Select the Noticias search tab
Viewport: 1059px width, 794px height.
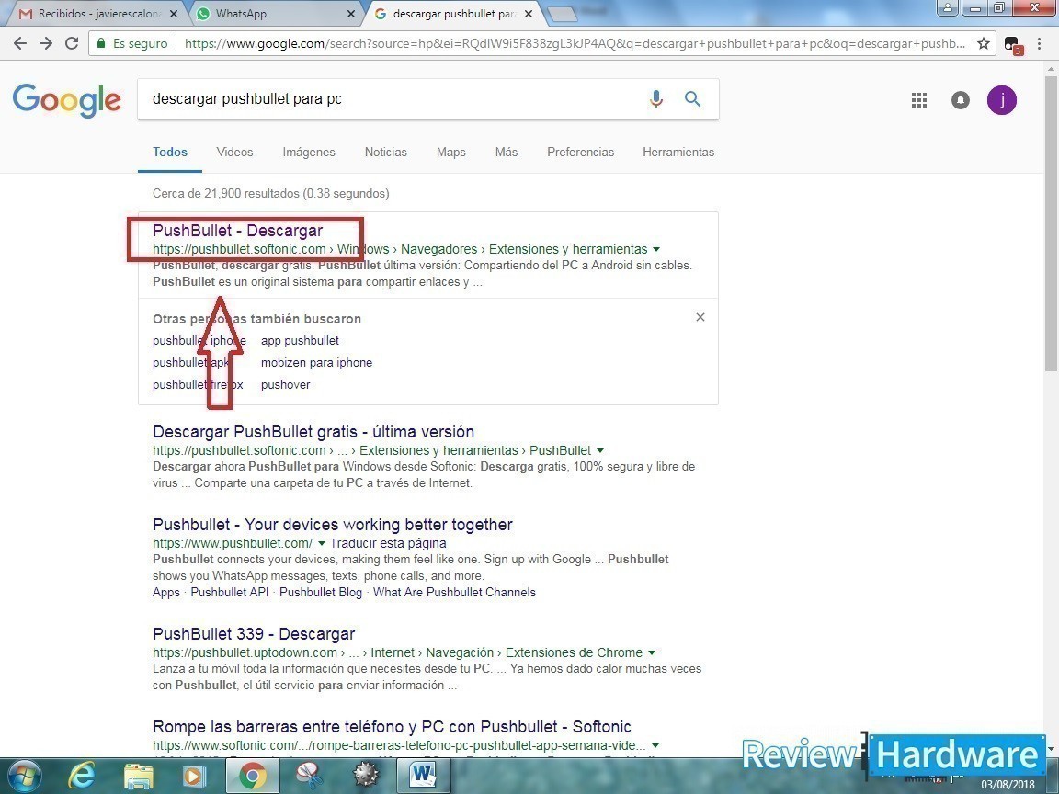coord(386,152)
